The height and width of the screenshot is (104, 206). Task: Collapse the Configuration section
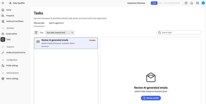[3, 60]
